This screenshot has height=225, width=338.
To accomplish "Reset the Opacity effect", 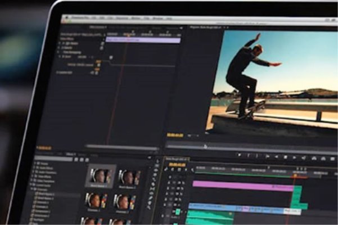I will (102, 48).
